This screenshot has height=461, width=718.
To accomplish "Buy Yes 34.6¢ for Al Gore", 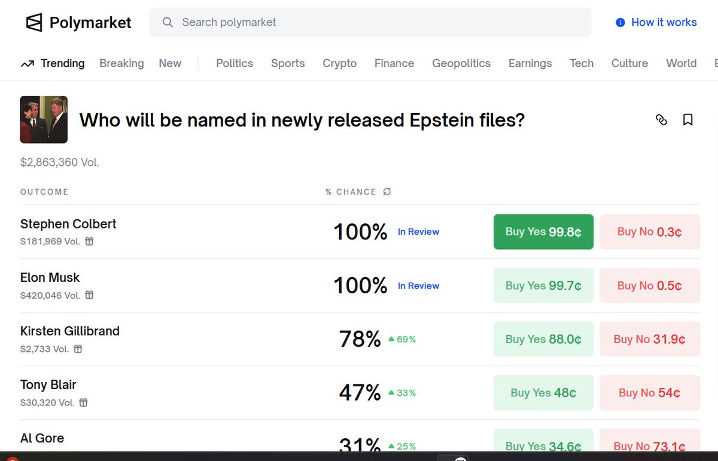I will [543, 440].
